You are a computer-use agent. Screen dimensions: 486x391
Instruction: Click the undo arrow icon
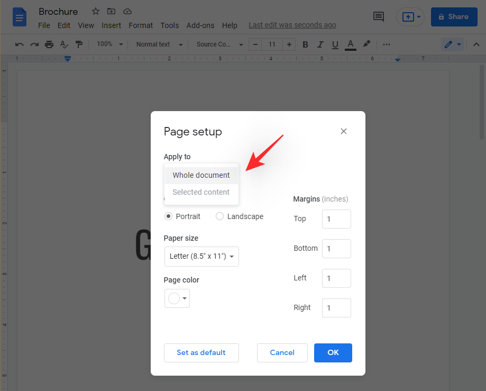20,44
